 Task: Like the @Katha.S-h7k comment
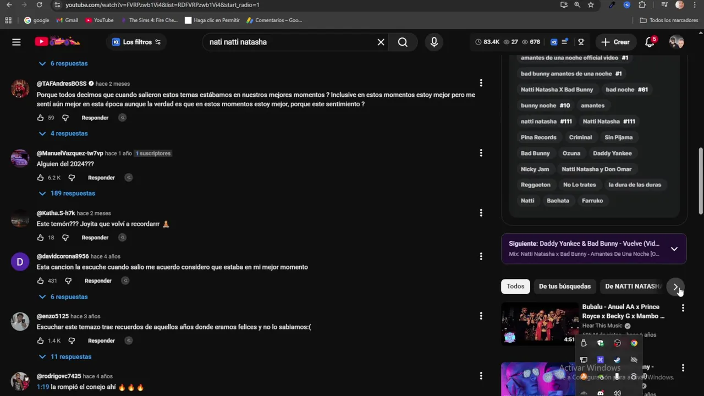[x=40, y=238]
